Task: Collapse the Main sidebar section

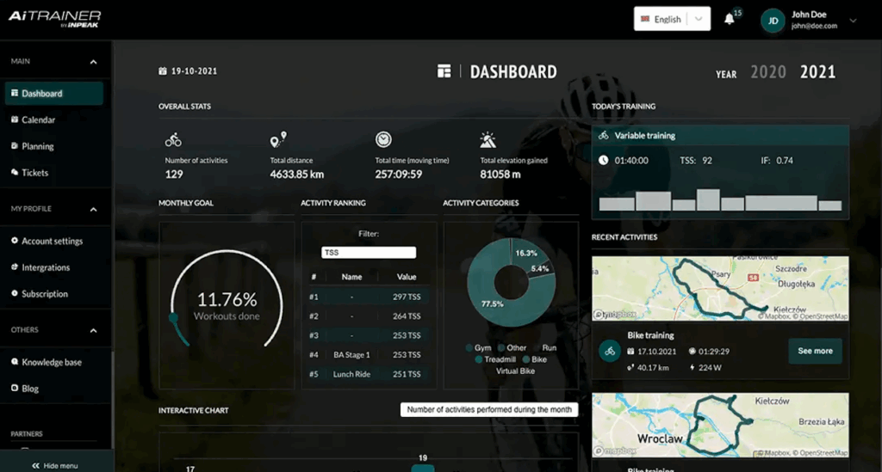Action: (x=93, y=62)
